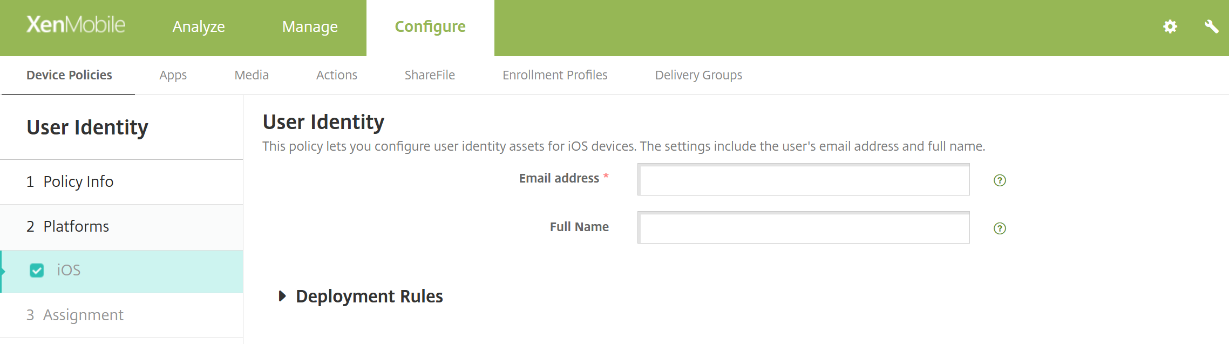Open the Delivery Groups section
The image size is (1229, 344).
click(698, 75)
